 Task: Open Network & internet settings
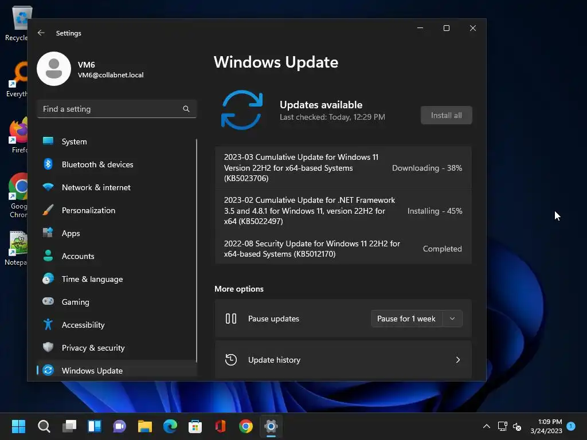coord(117,187)
